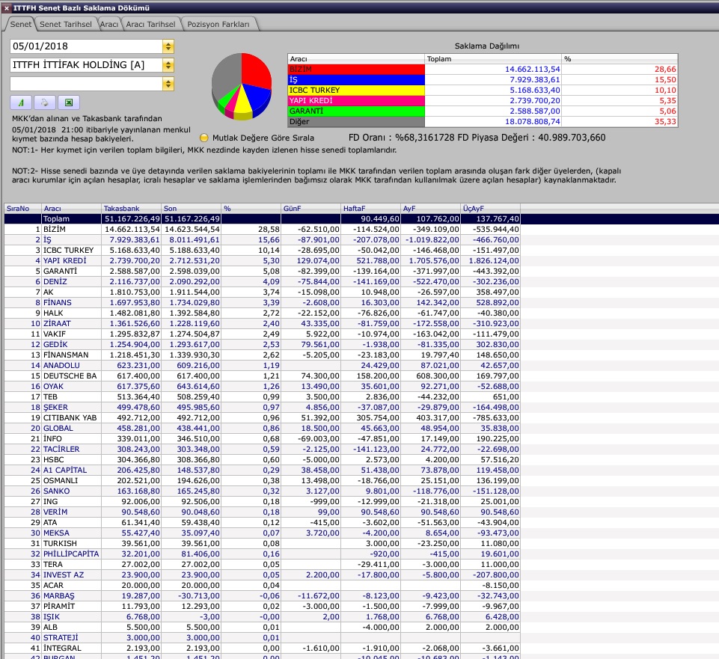The height and width of the screenshot is (659, 719).
Task: Click the Saklama Dağılımı title
Action: 487,46
